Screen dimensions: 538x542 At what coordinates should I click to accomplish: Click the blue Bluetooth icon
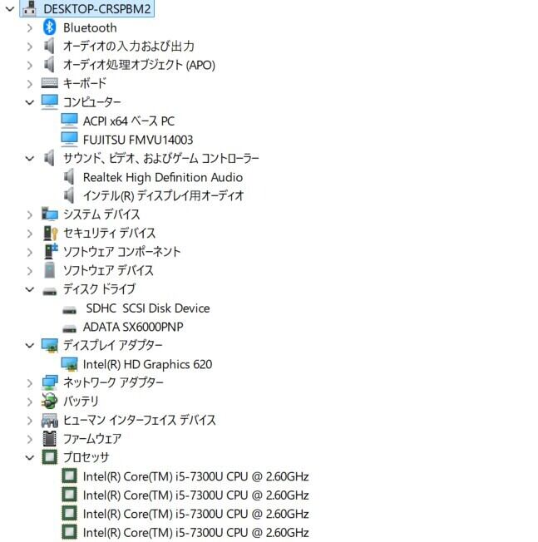[x=49, y=27]
